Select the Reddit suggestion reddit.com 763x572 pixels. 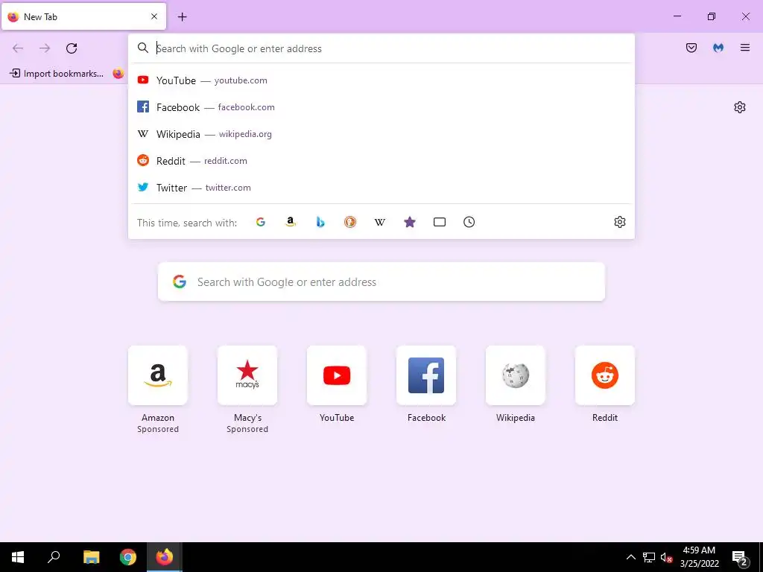click(x=381, y=161)
